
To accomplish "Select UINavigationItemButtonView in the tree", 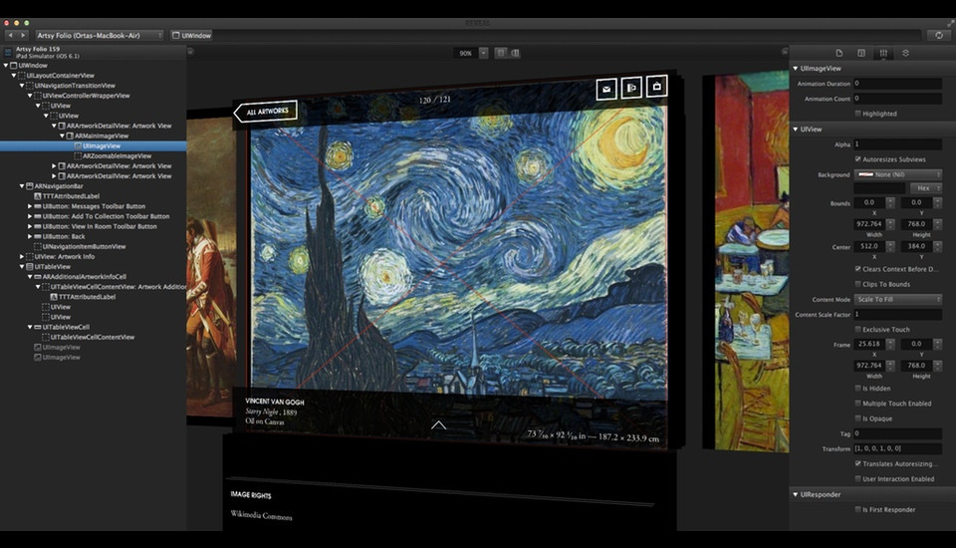I will click(94, 246).
